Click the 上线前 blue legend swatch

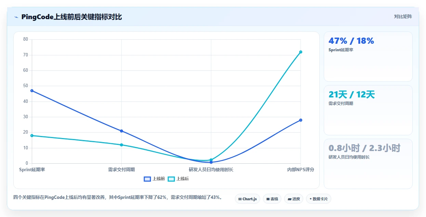(147, 179)
